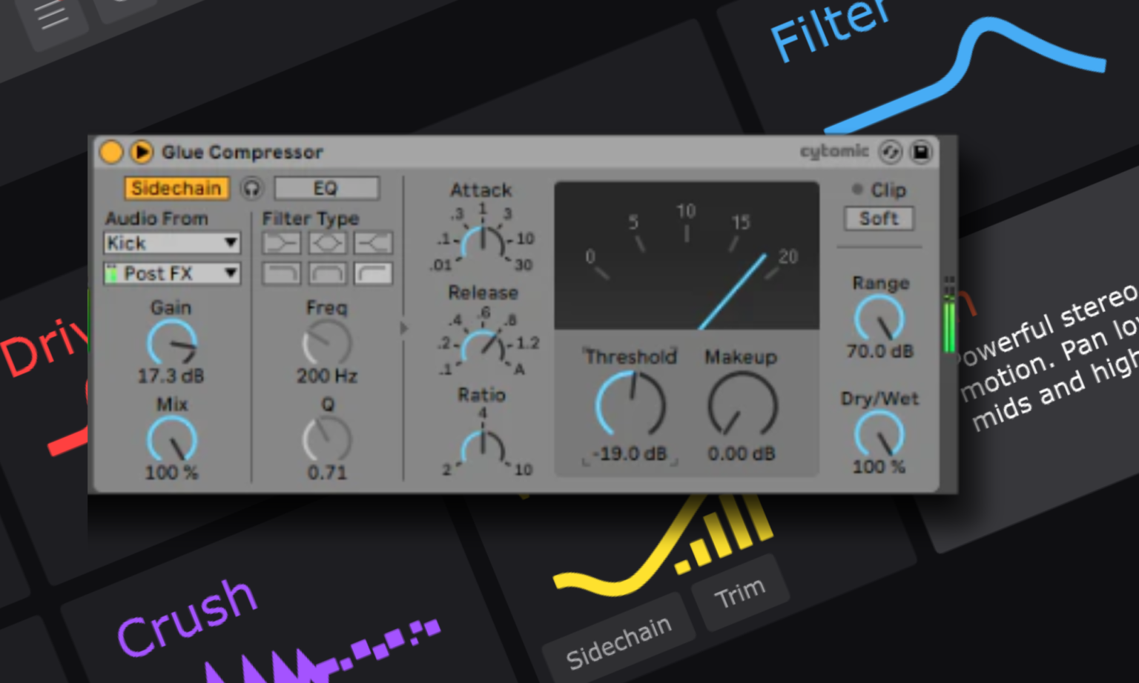This screenshot has height=683, width=1139.
Task: Click the hot-swap preset icon
Action: pyautogui.click(x=891, y=153)
